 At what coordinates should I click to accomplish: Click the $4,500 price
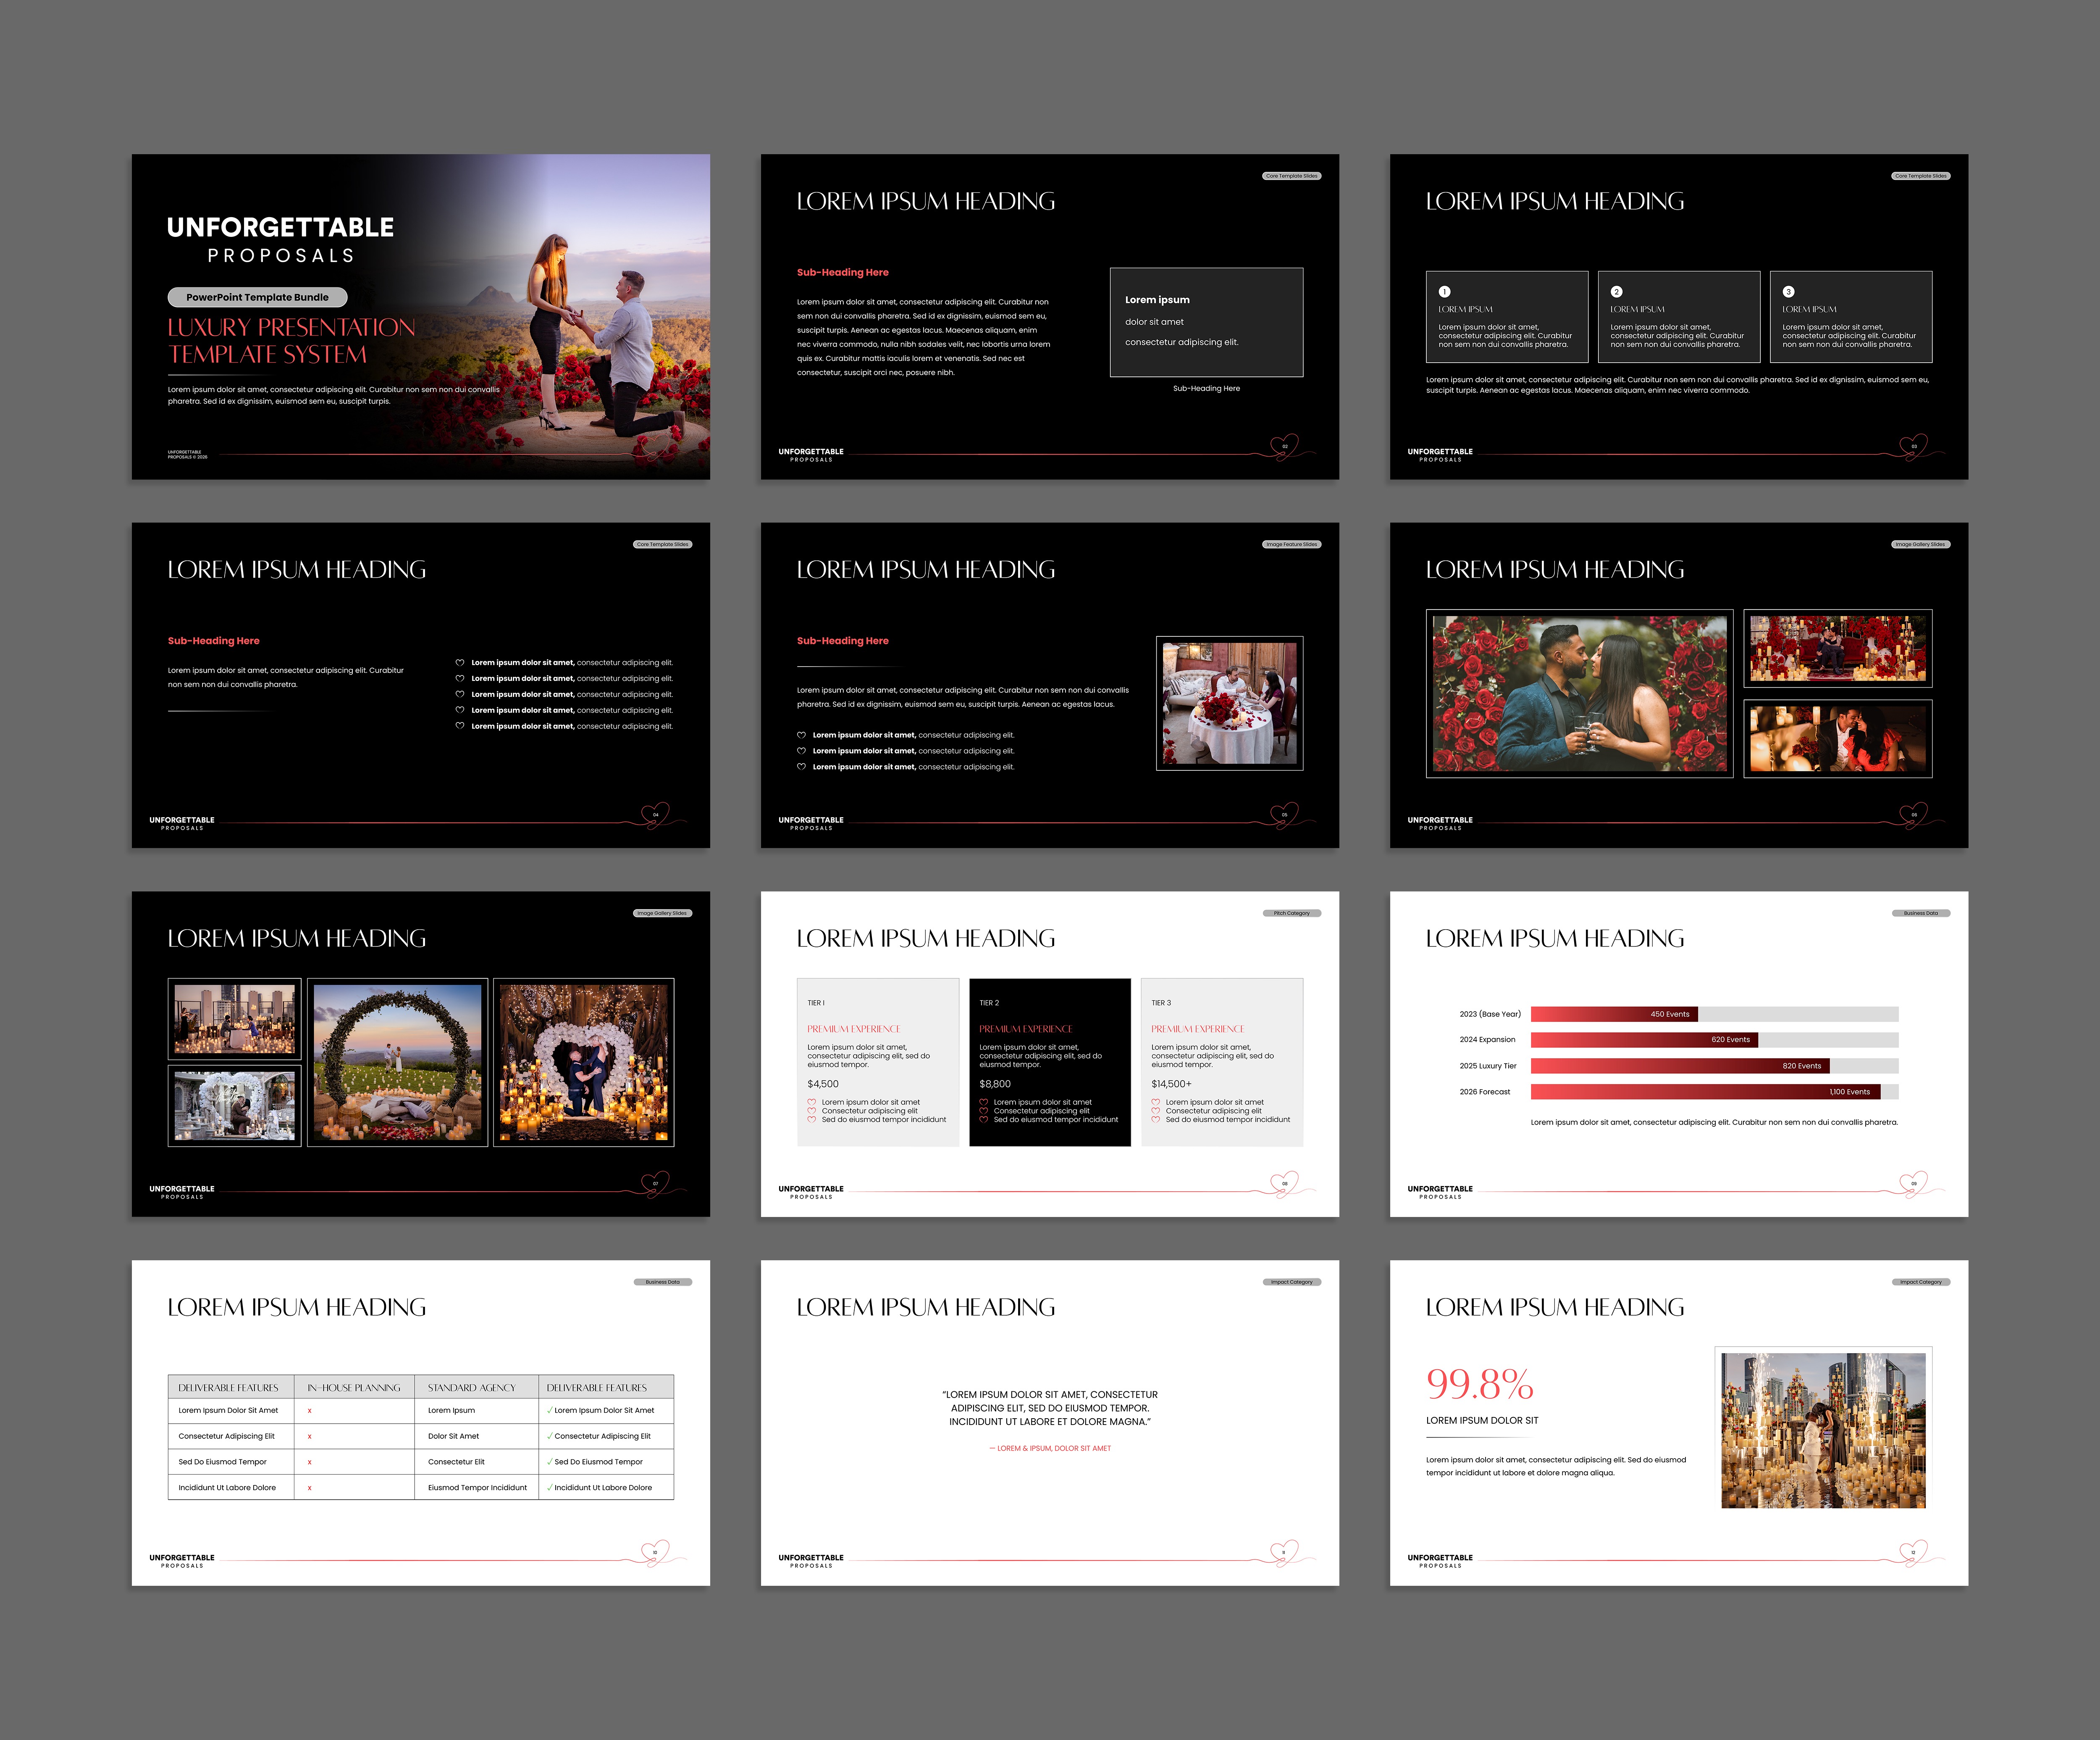(x=823, y=1084)
